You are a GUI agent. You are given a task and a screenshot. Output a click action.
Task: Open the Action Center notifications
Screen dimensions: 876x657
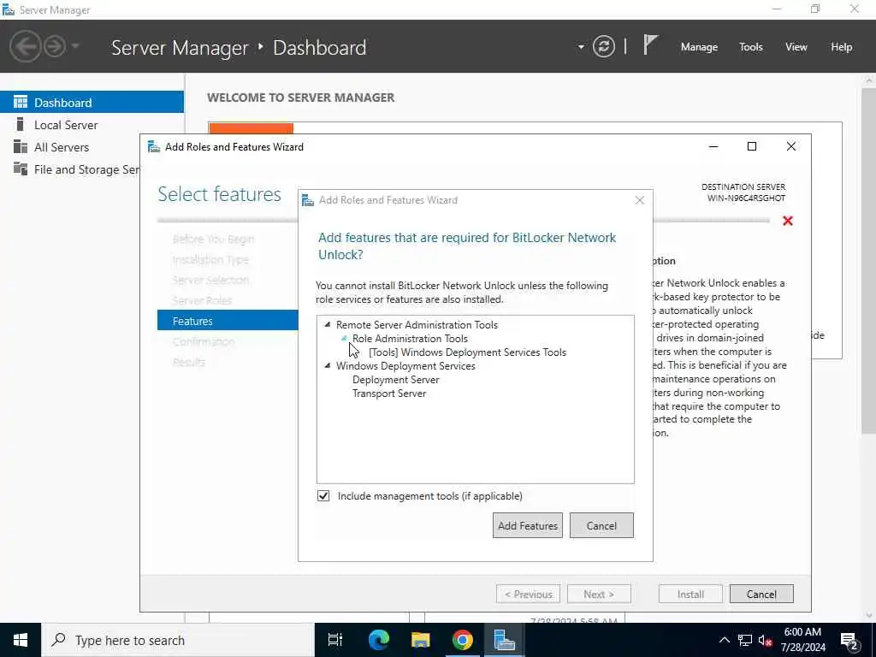[x=849, y=640]
